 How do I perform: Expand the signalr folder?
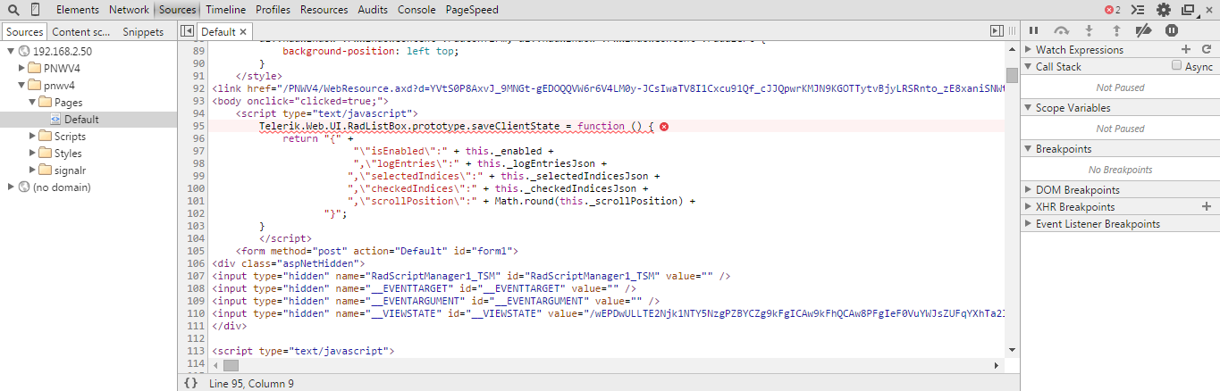(33, 171)
